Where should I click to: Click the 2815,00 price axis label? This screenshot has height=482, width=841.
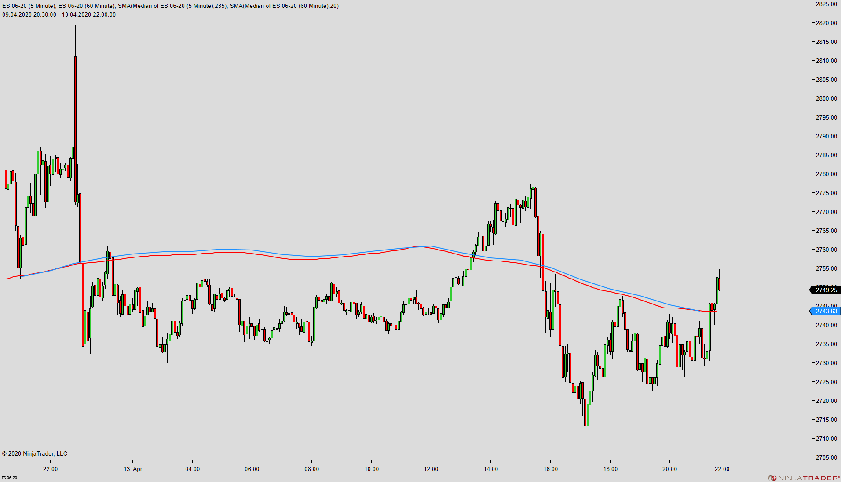point(826,42)
